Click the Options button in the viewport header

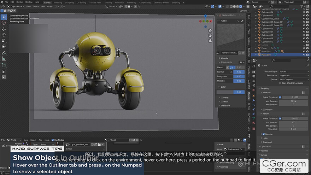[x=243, y=11]
